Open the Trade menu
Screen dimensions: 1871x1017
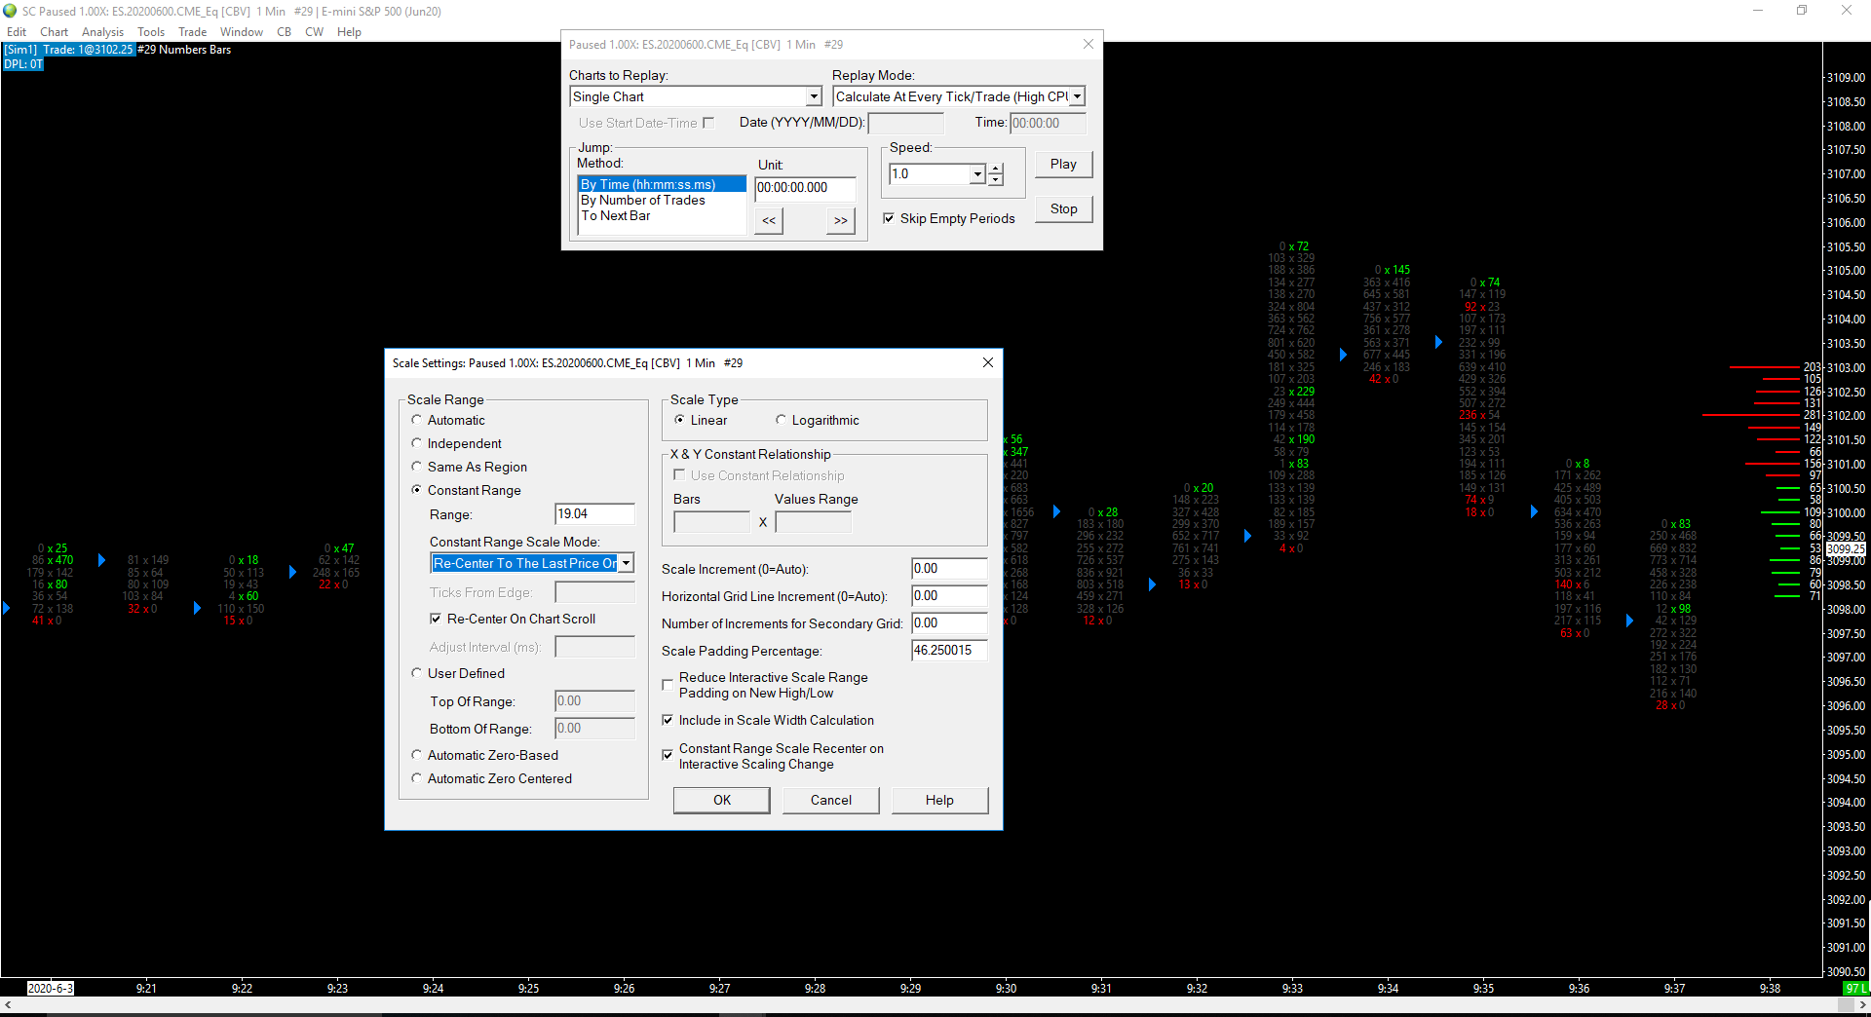193,32
